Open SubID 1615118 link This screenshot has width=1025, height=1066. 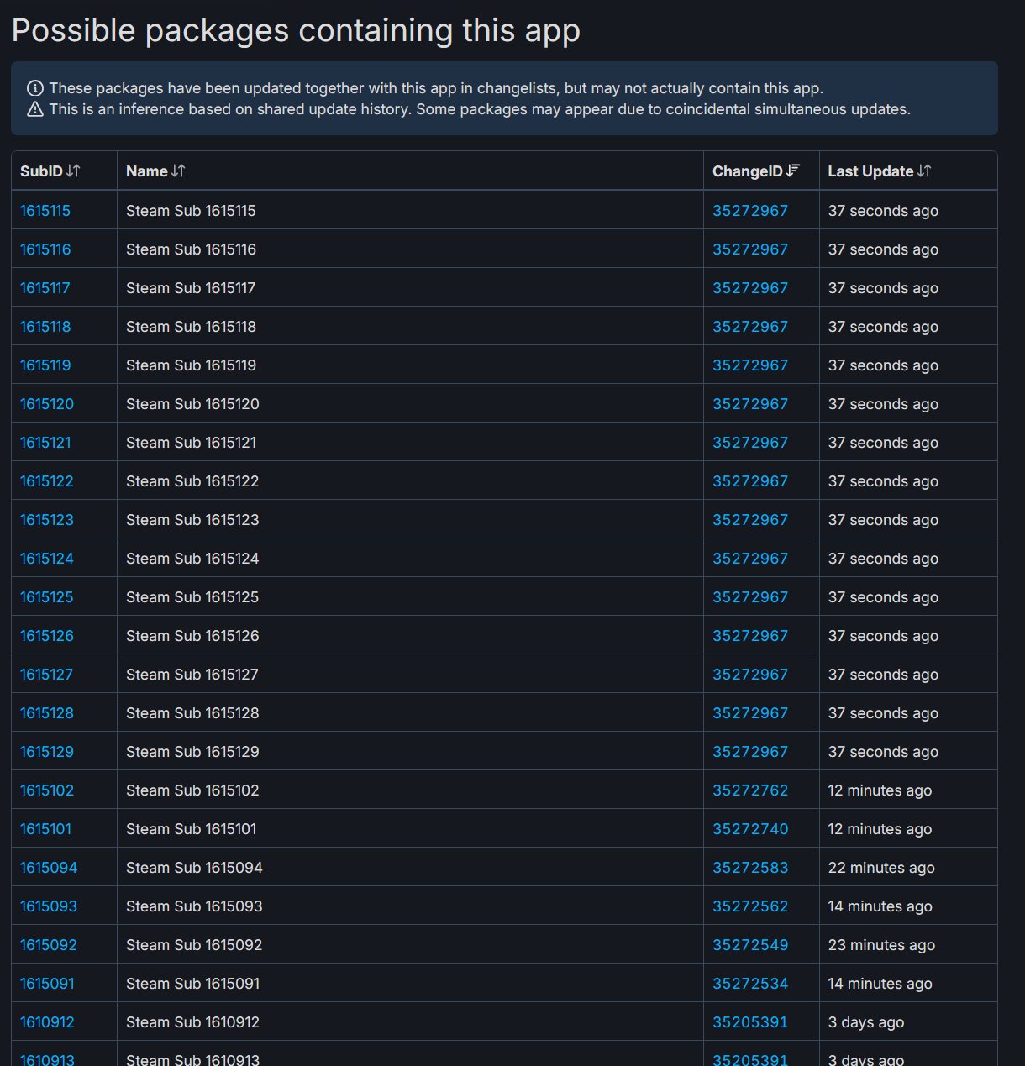45,327
